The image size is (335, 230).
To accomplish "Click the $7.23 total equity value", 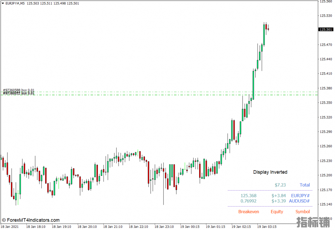I will [x=280, y=185].
